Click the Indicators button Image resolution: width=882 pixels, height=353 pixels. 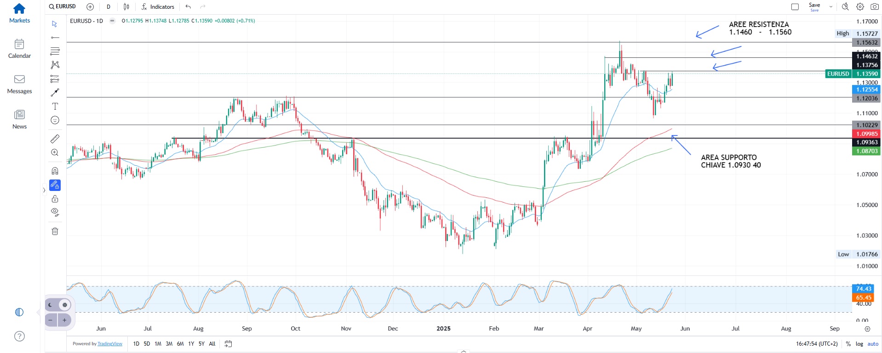coord(158,7)
